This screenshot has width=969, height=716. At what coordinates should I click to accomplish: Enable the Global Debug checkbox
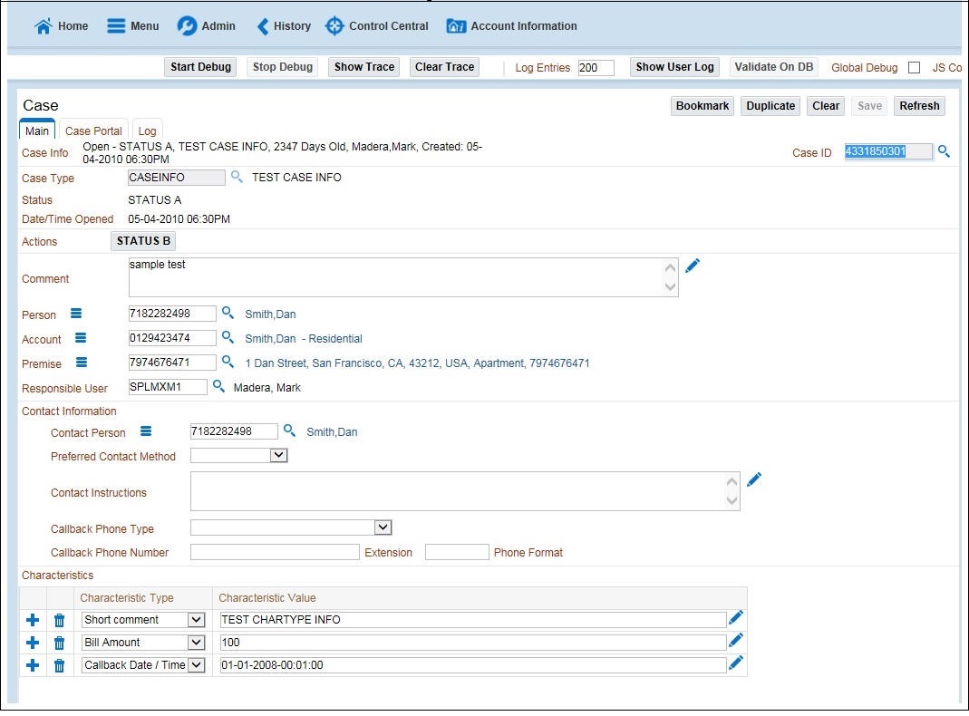pos(913,67)
